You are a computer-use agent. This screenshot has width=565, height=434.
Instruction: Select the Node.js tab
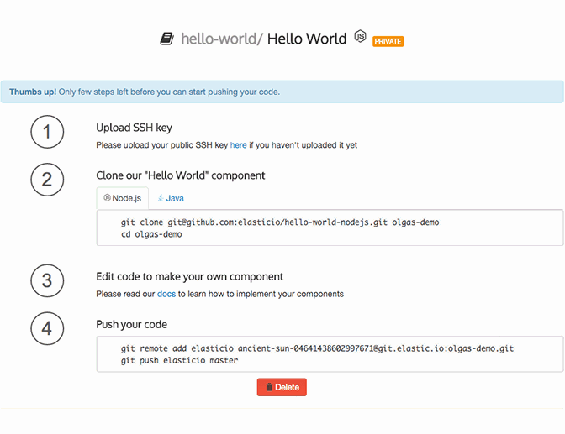(123, 198)
